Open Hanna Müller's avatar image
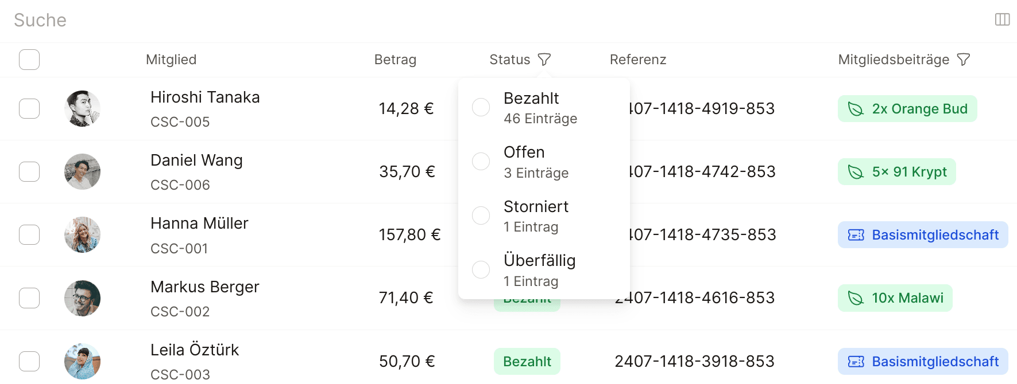 [x=82, y=234]
